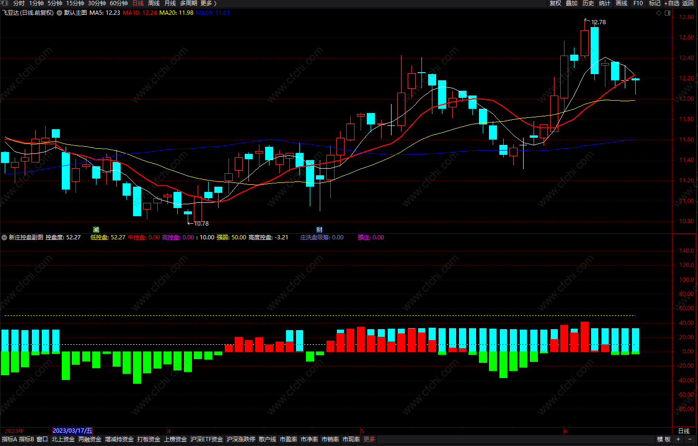Select the 日线 daily period tab

tap(138, 3)
